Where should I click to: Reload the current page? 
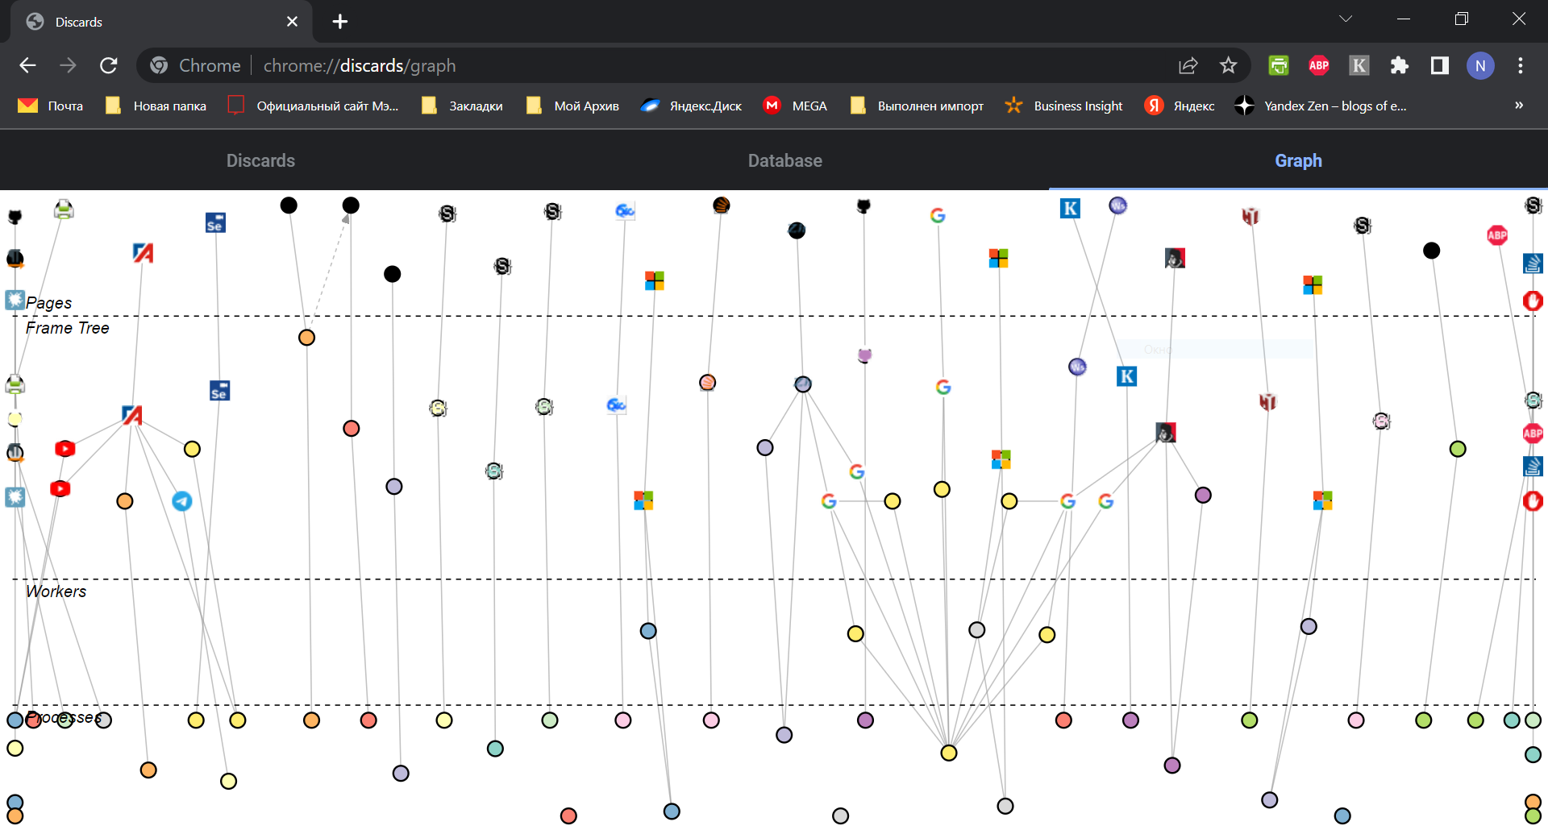108,65
